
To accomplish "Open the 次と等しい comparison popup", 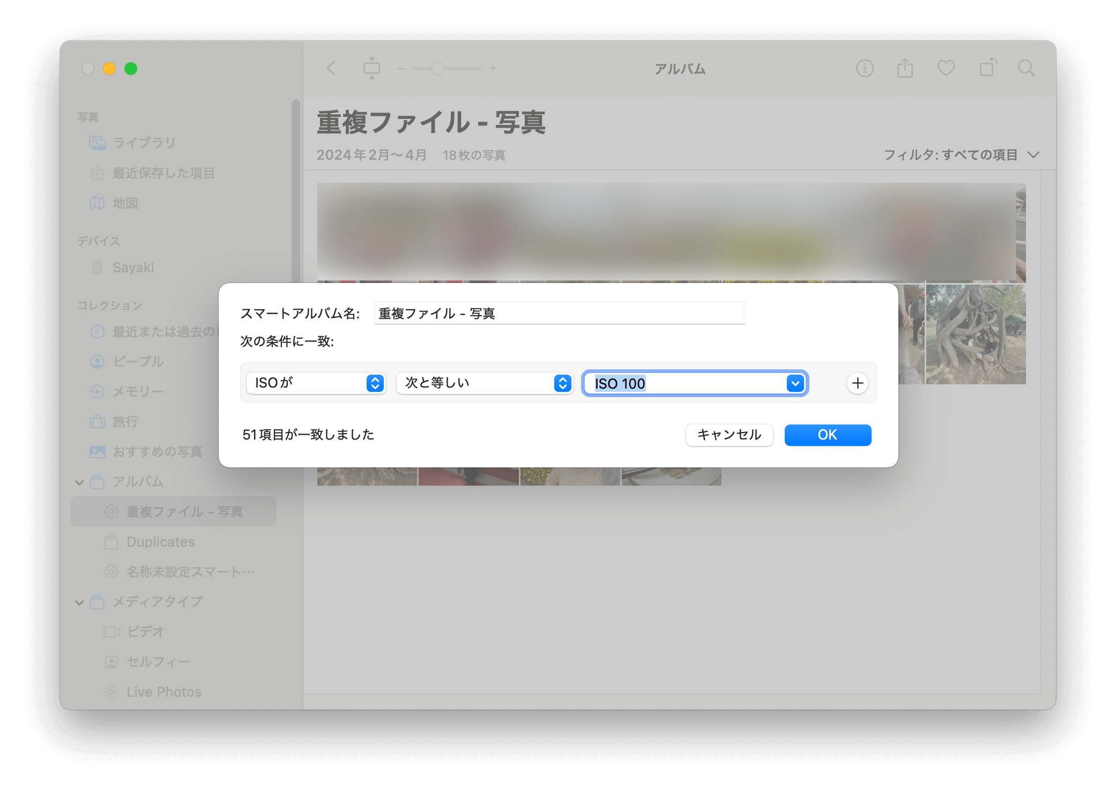I will [485, 383].
